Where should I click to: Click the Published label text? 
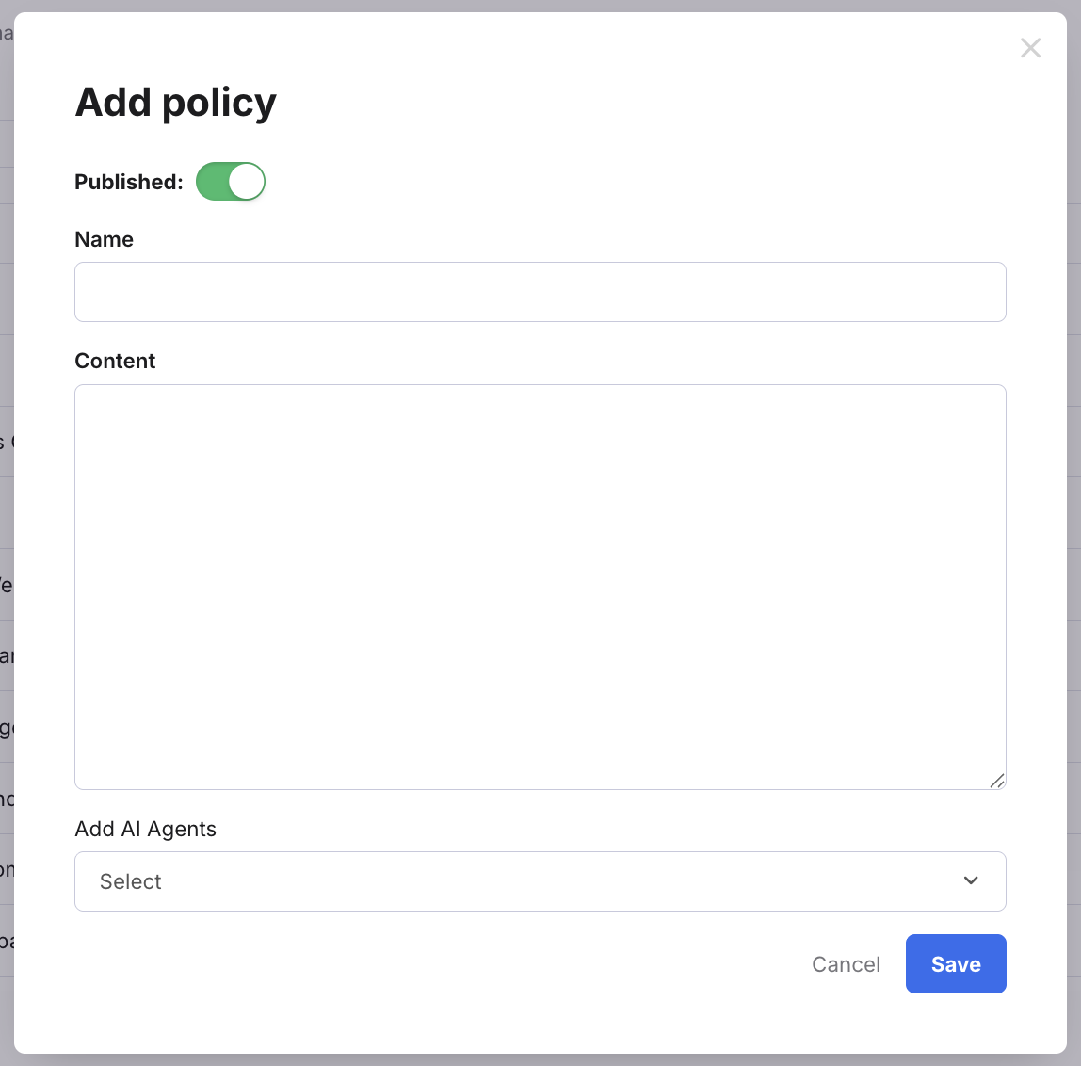tap(128, 182)
